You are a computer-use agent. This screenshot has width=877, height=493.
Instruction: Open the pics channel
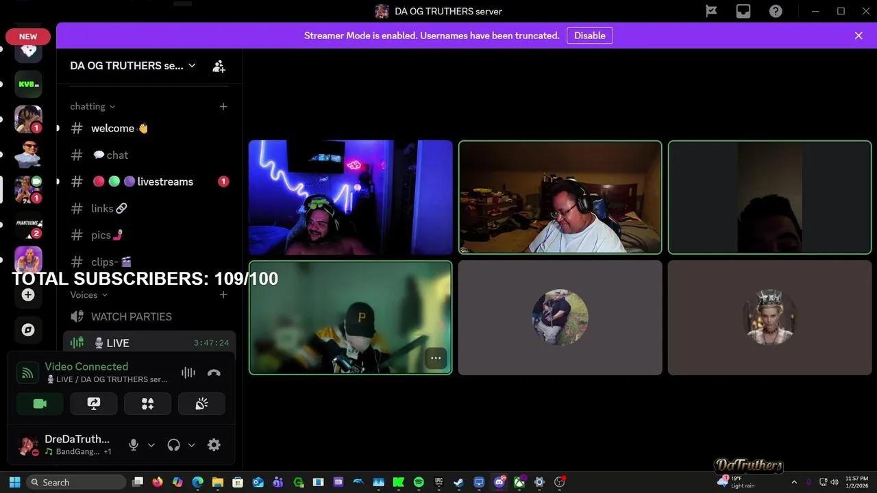(x=149, y=236)
